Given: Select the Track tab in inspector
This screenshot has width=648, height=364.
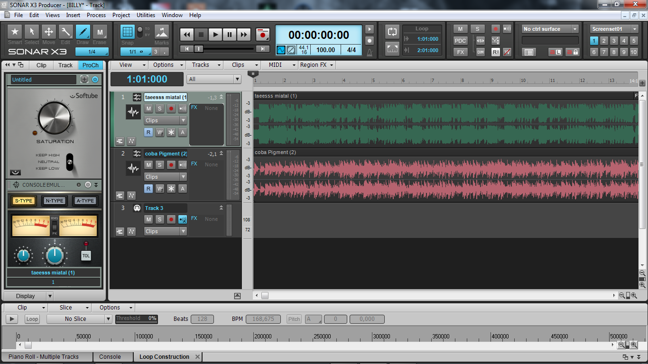Looking at the screenshot, I should 65,65.
